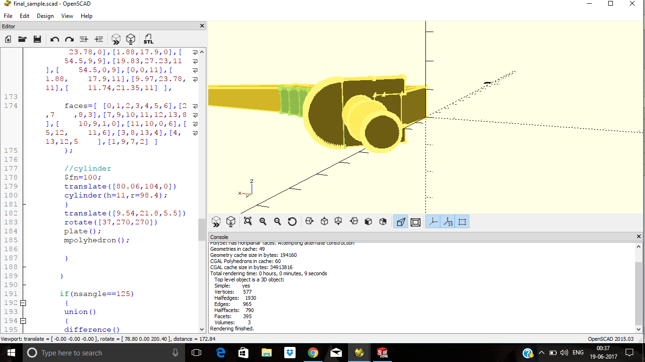Expand hidden system tray icons
Image resolution: width=645 pixels, height=362 pixels.
tap(541, 353)
